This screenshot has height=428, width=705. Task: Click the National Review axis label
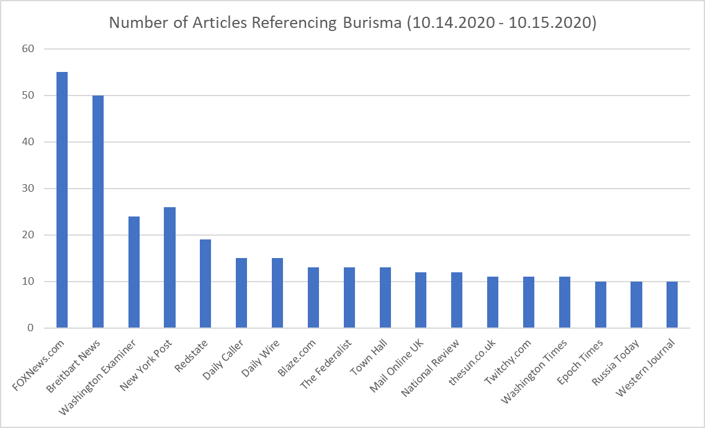tap(431, 368)
